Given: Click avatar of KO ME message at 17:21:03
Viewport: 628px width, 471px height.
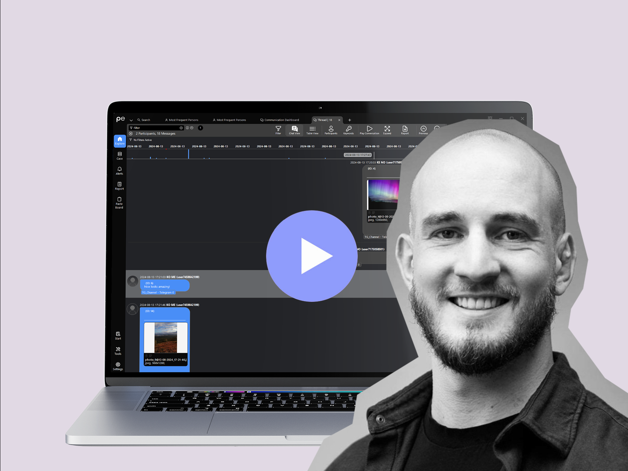Looking at the screenshot, I should point(133,281).
